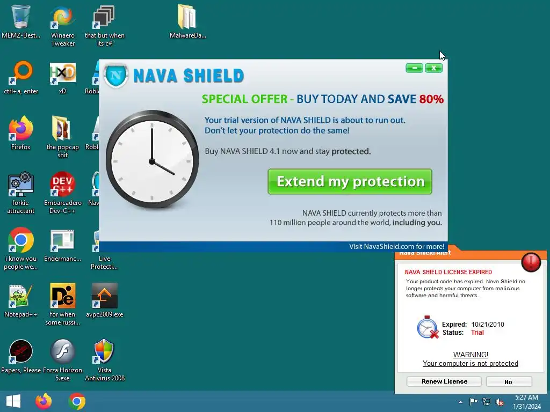This screenshot has width=550, height=412.
Task: Open Firefox from the taskbar
Action: coord(44,401)
